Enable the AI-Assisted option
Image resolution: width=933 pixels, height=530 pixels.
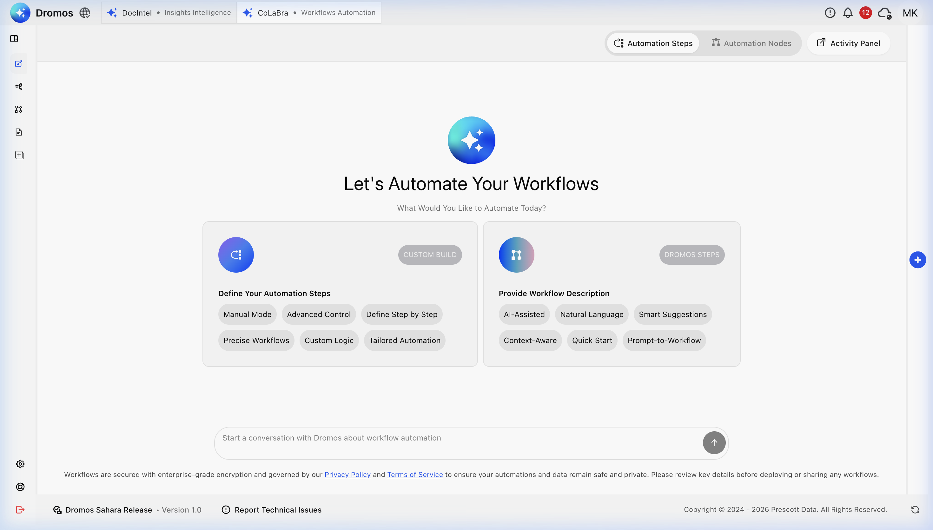(524, 314)
